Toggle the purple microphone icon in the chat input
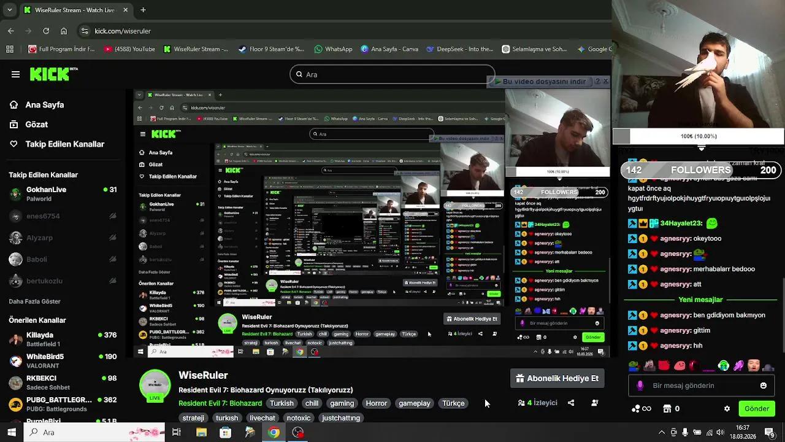The height and width of the screenshot is (442, 785). click(x=640, y=386)
